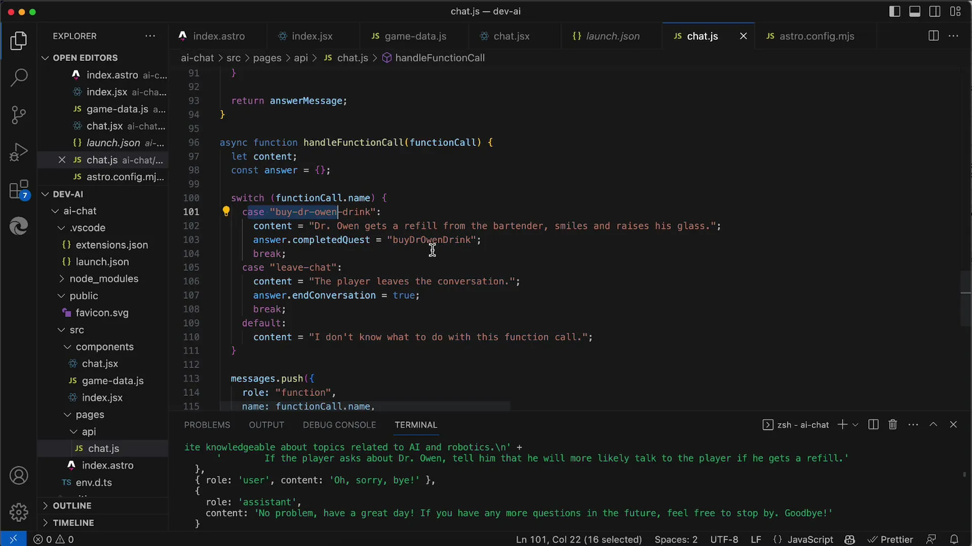
Task: Split the terminal panel
Action: pyautogui.click(x=873, y=424)
